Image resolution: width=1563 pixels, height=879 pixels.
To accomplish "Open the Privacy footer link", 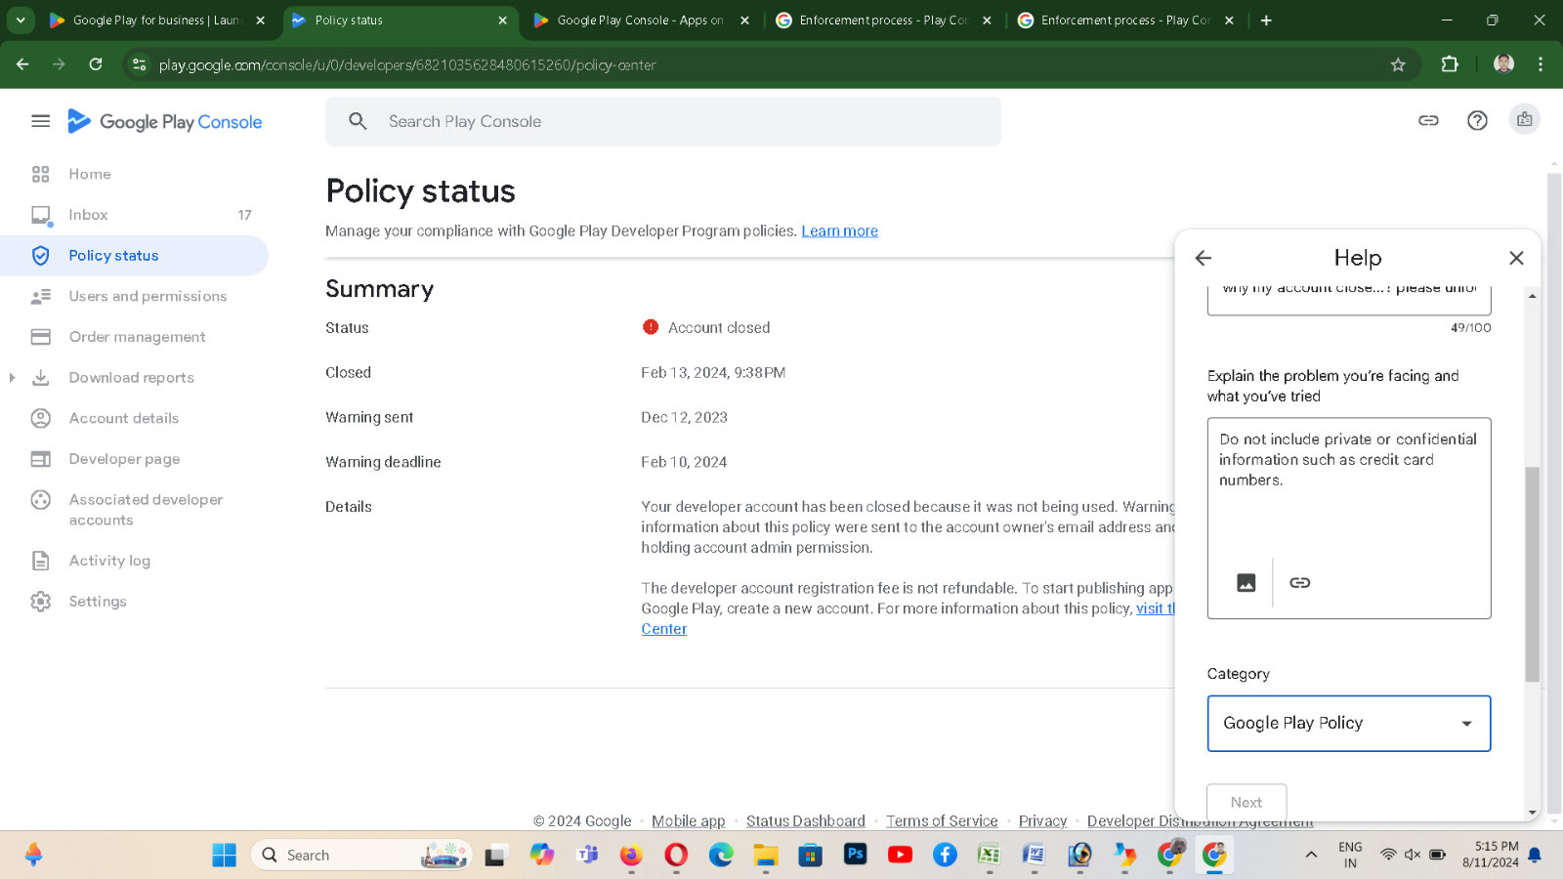I will [x=1042, y=821].
